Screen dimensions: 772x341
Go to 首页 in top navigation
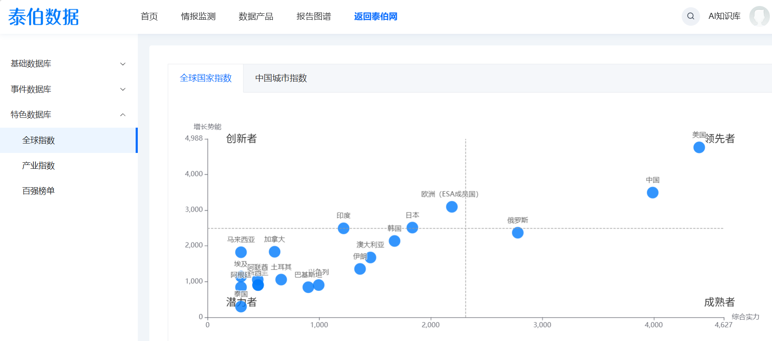pyautogui.click(x=149, y=16)
